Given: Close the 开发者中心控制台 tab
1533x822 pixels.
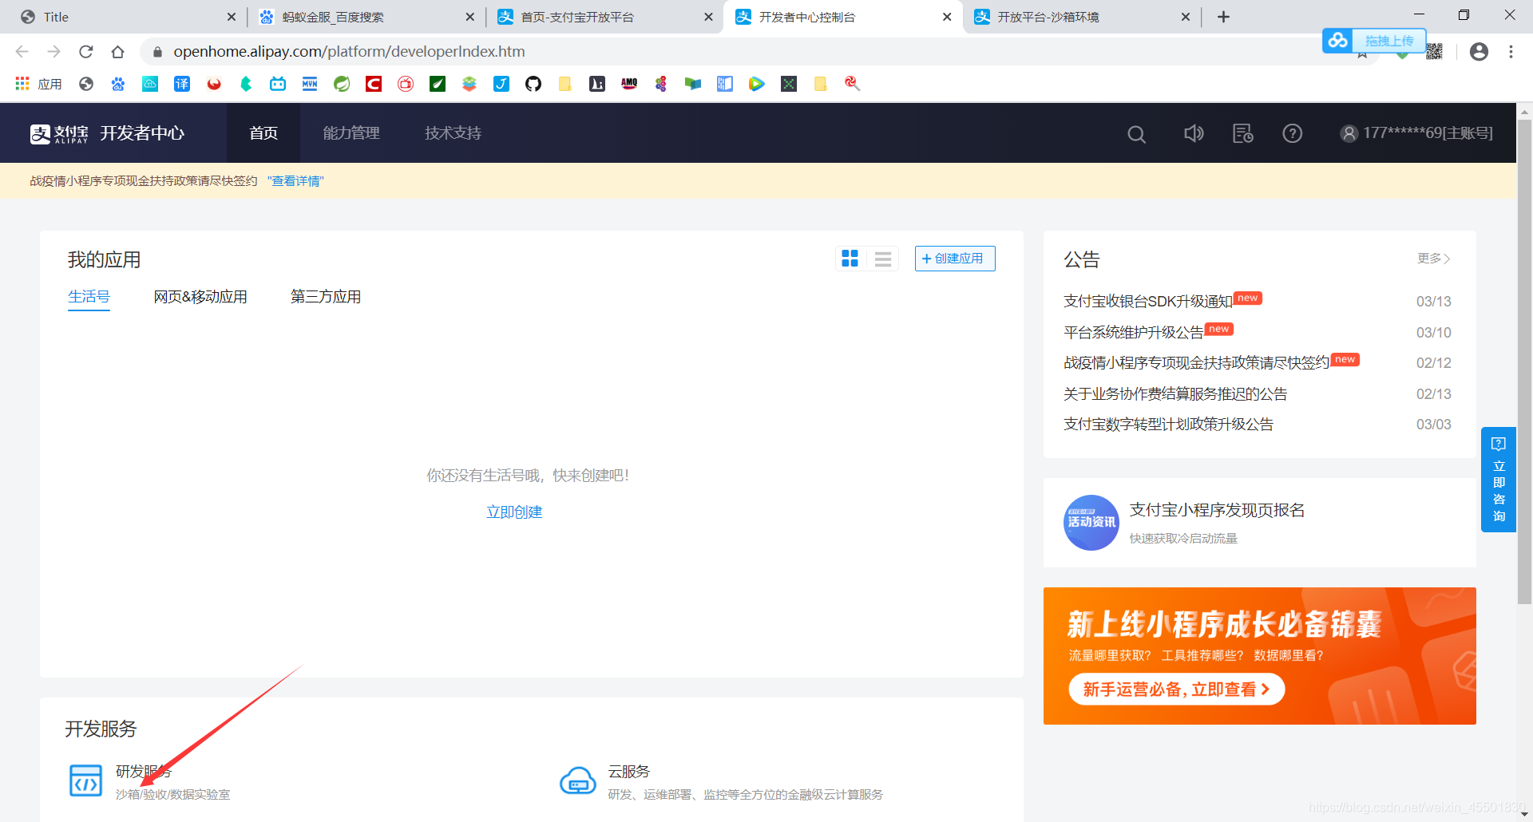Looking at the screenshot, I should pyautogui.click(x=947, y=17).
